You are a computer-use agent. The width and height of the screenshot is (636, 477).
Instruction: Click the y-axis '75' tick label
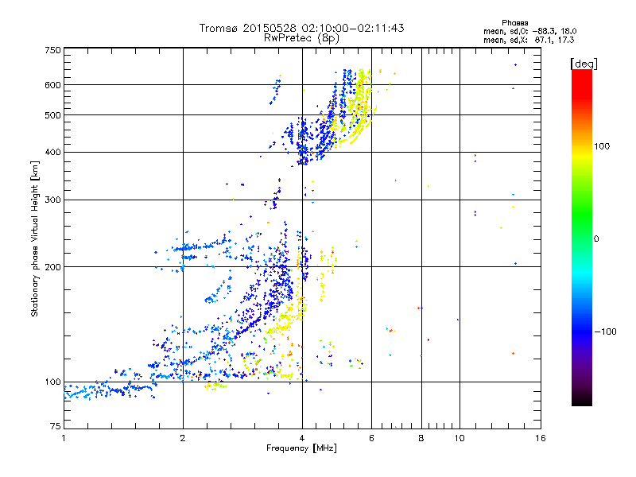56,426
